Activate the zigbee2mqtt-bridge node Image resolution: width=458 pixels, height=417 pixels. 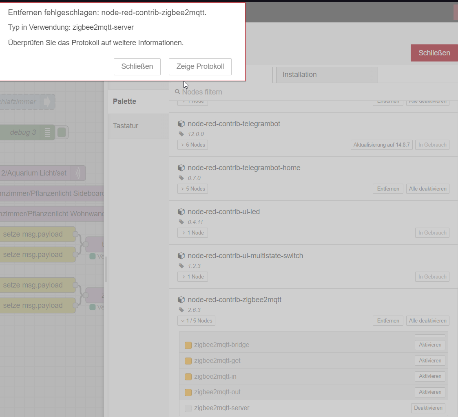click(430, 345)
